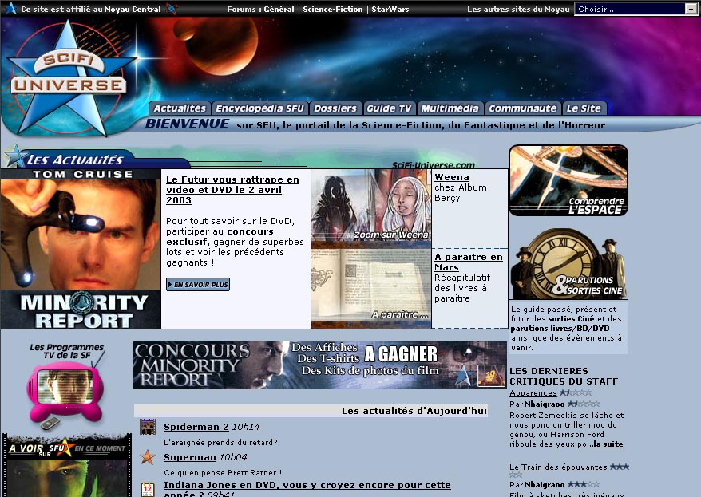
Task: Open the 'A paraitre en Mars' link
Action: point(469,262)
